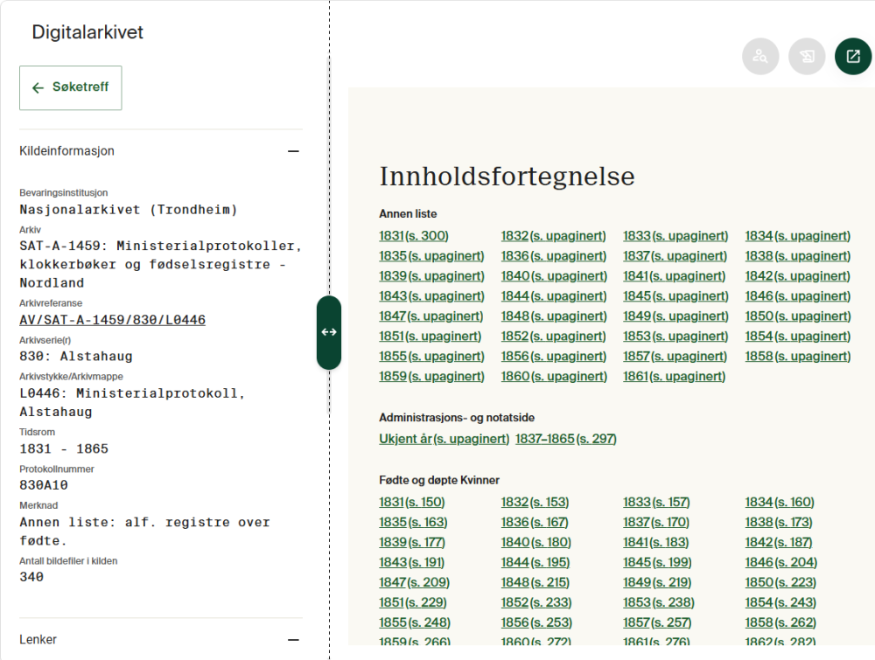The image size is (875, 660).
Task: Collapse the Lenker section
Action: pyautogui.click(x=293, y=640)
